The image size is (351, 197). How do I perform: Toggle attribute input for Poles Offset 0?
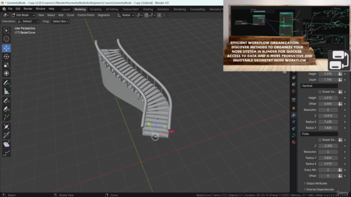(x=340, y=176)
